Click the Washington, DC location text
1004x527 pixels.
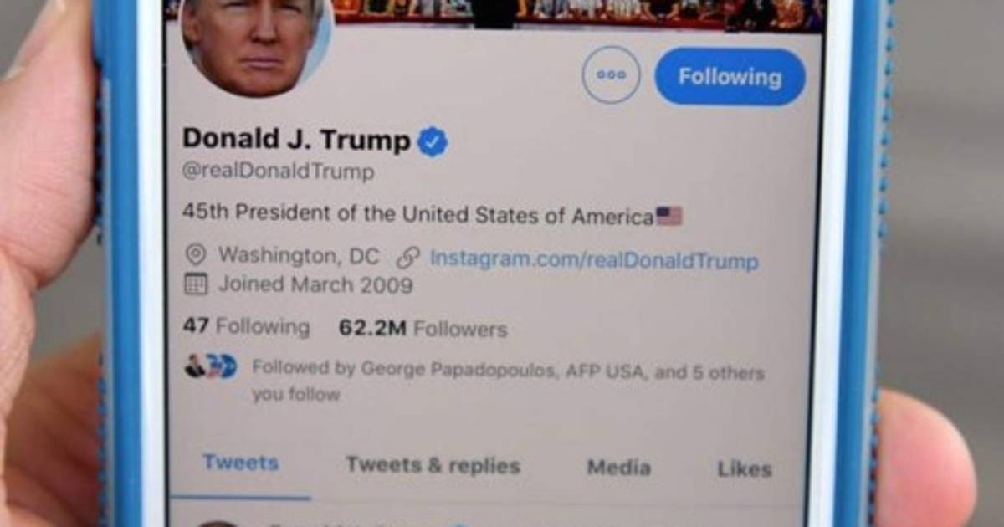click(x=299, y=256)
